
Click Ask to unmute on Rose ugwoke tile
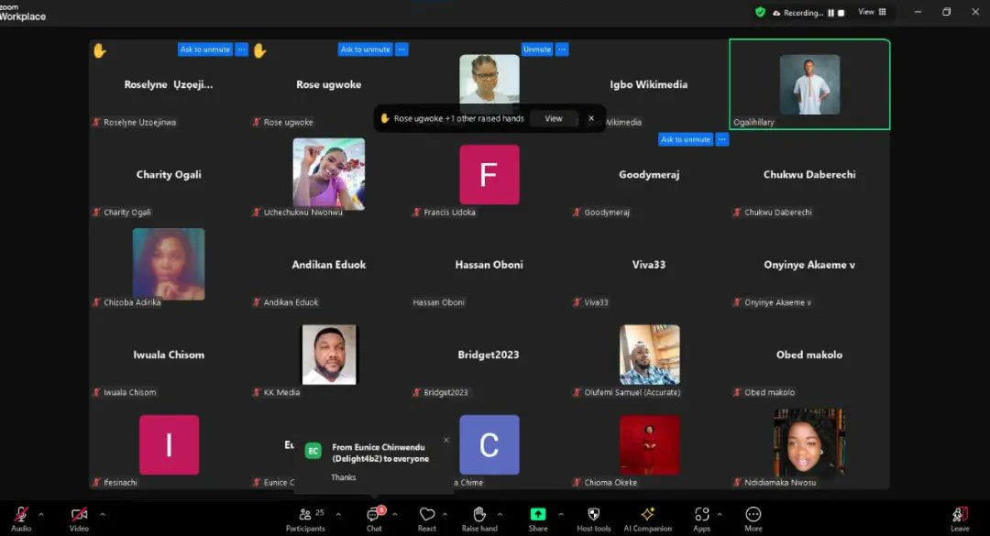[366, 49]
